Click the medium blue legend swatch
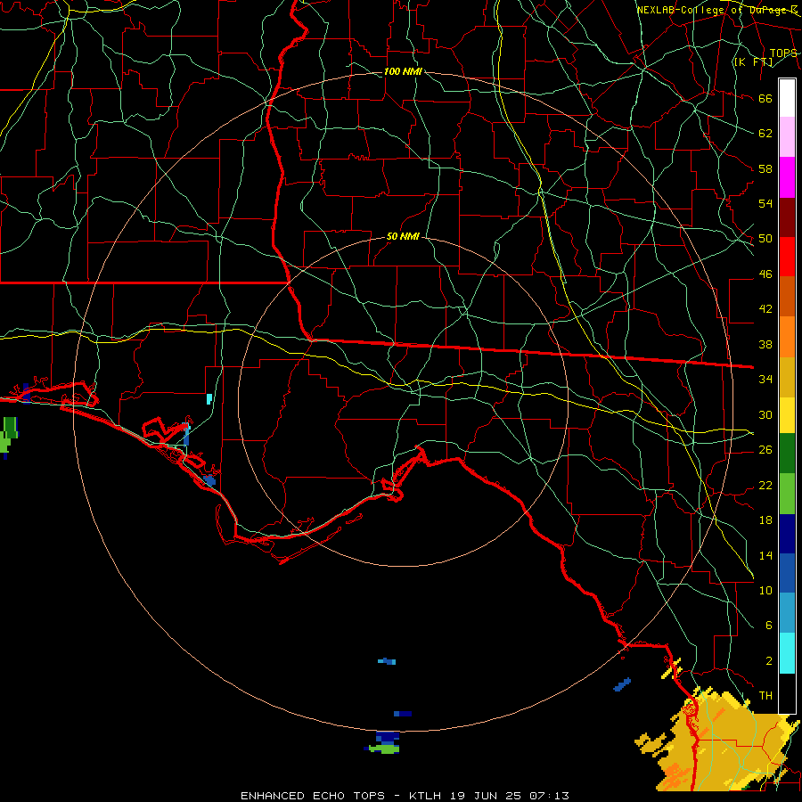The height and width of the screenshot is (802, 802). tap(787, 573)
